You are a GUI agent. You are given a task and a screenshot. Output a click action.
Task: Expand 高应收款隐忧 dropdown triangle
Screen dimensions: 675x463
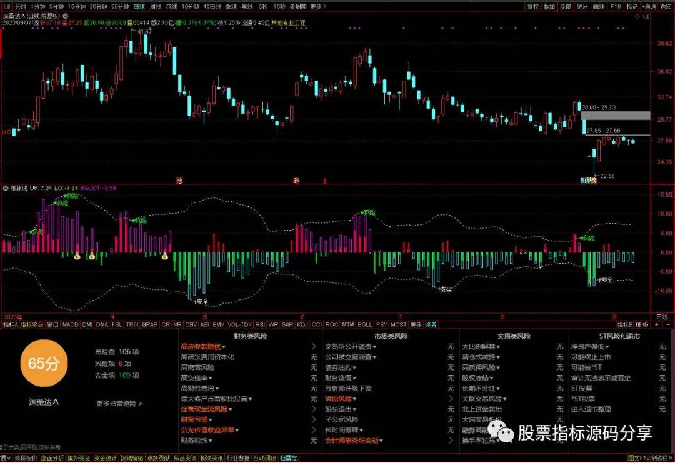pos(224,347)
